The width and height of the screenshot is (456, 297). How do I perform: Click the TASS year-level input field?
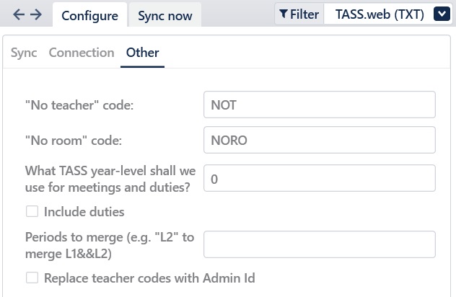[320, 178]
